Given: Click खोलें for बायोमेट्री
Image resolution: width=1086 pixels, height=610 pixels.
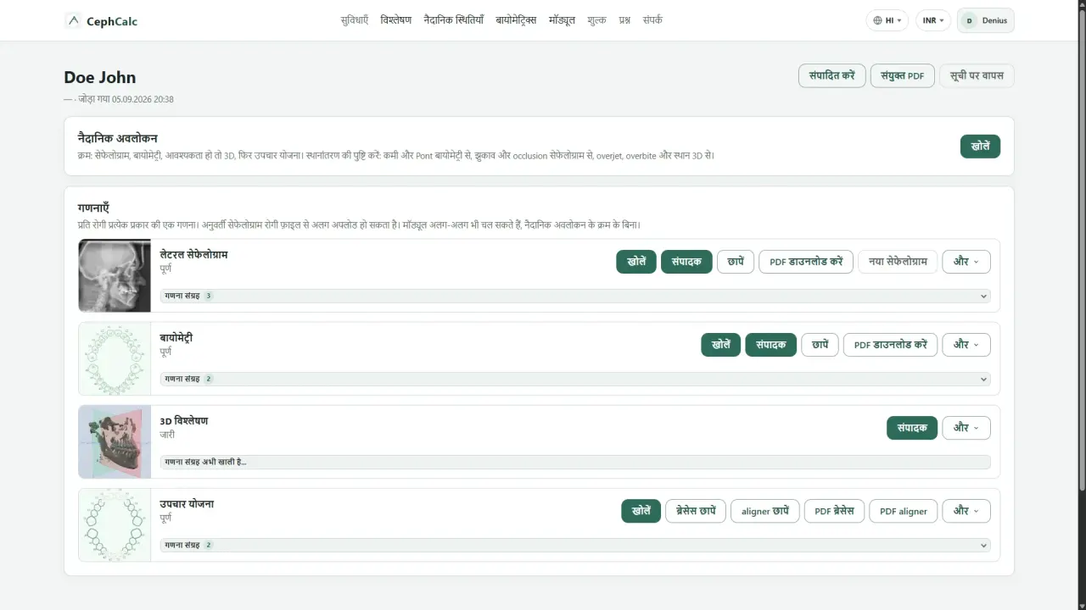Looking at the screenshot, I should tap(721, 345).
